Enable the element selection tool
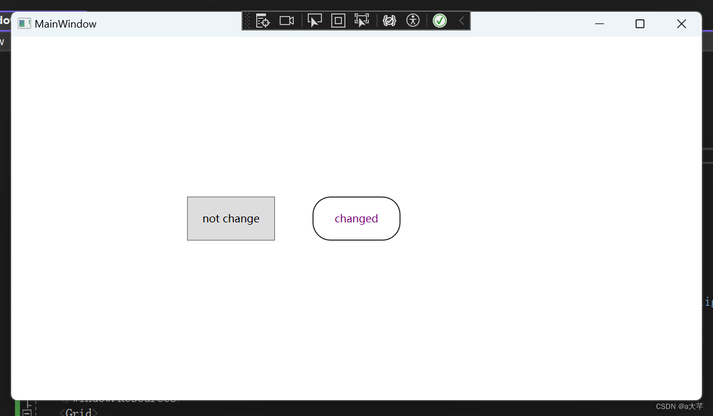Image resolution: width=713 pixels, height=416 pixels. 315,20
